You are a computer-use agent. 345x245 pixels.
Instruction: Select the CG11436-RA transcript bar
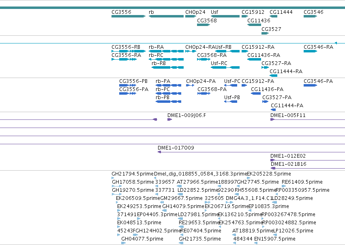tap(254, 59)
